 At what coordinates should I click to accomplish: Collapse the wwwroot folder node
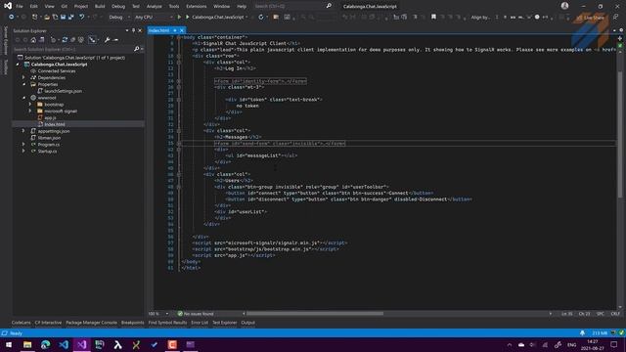tap(23, 98)
